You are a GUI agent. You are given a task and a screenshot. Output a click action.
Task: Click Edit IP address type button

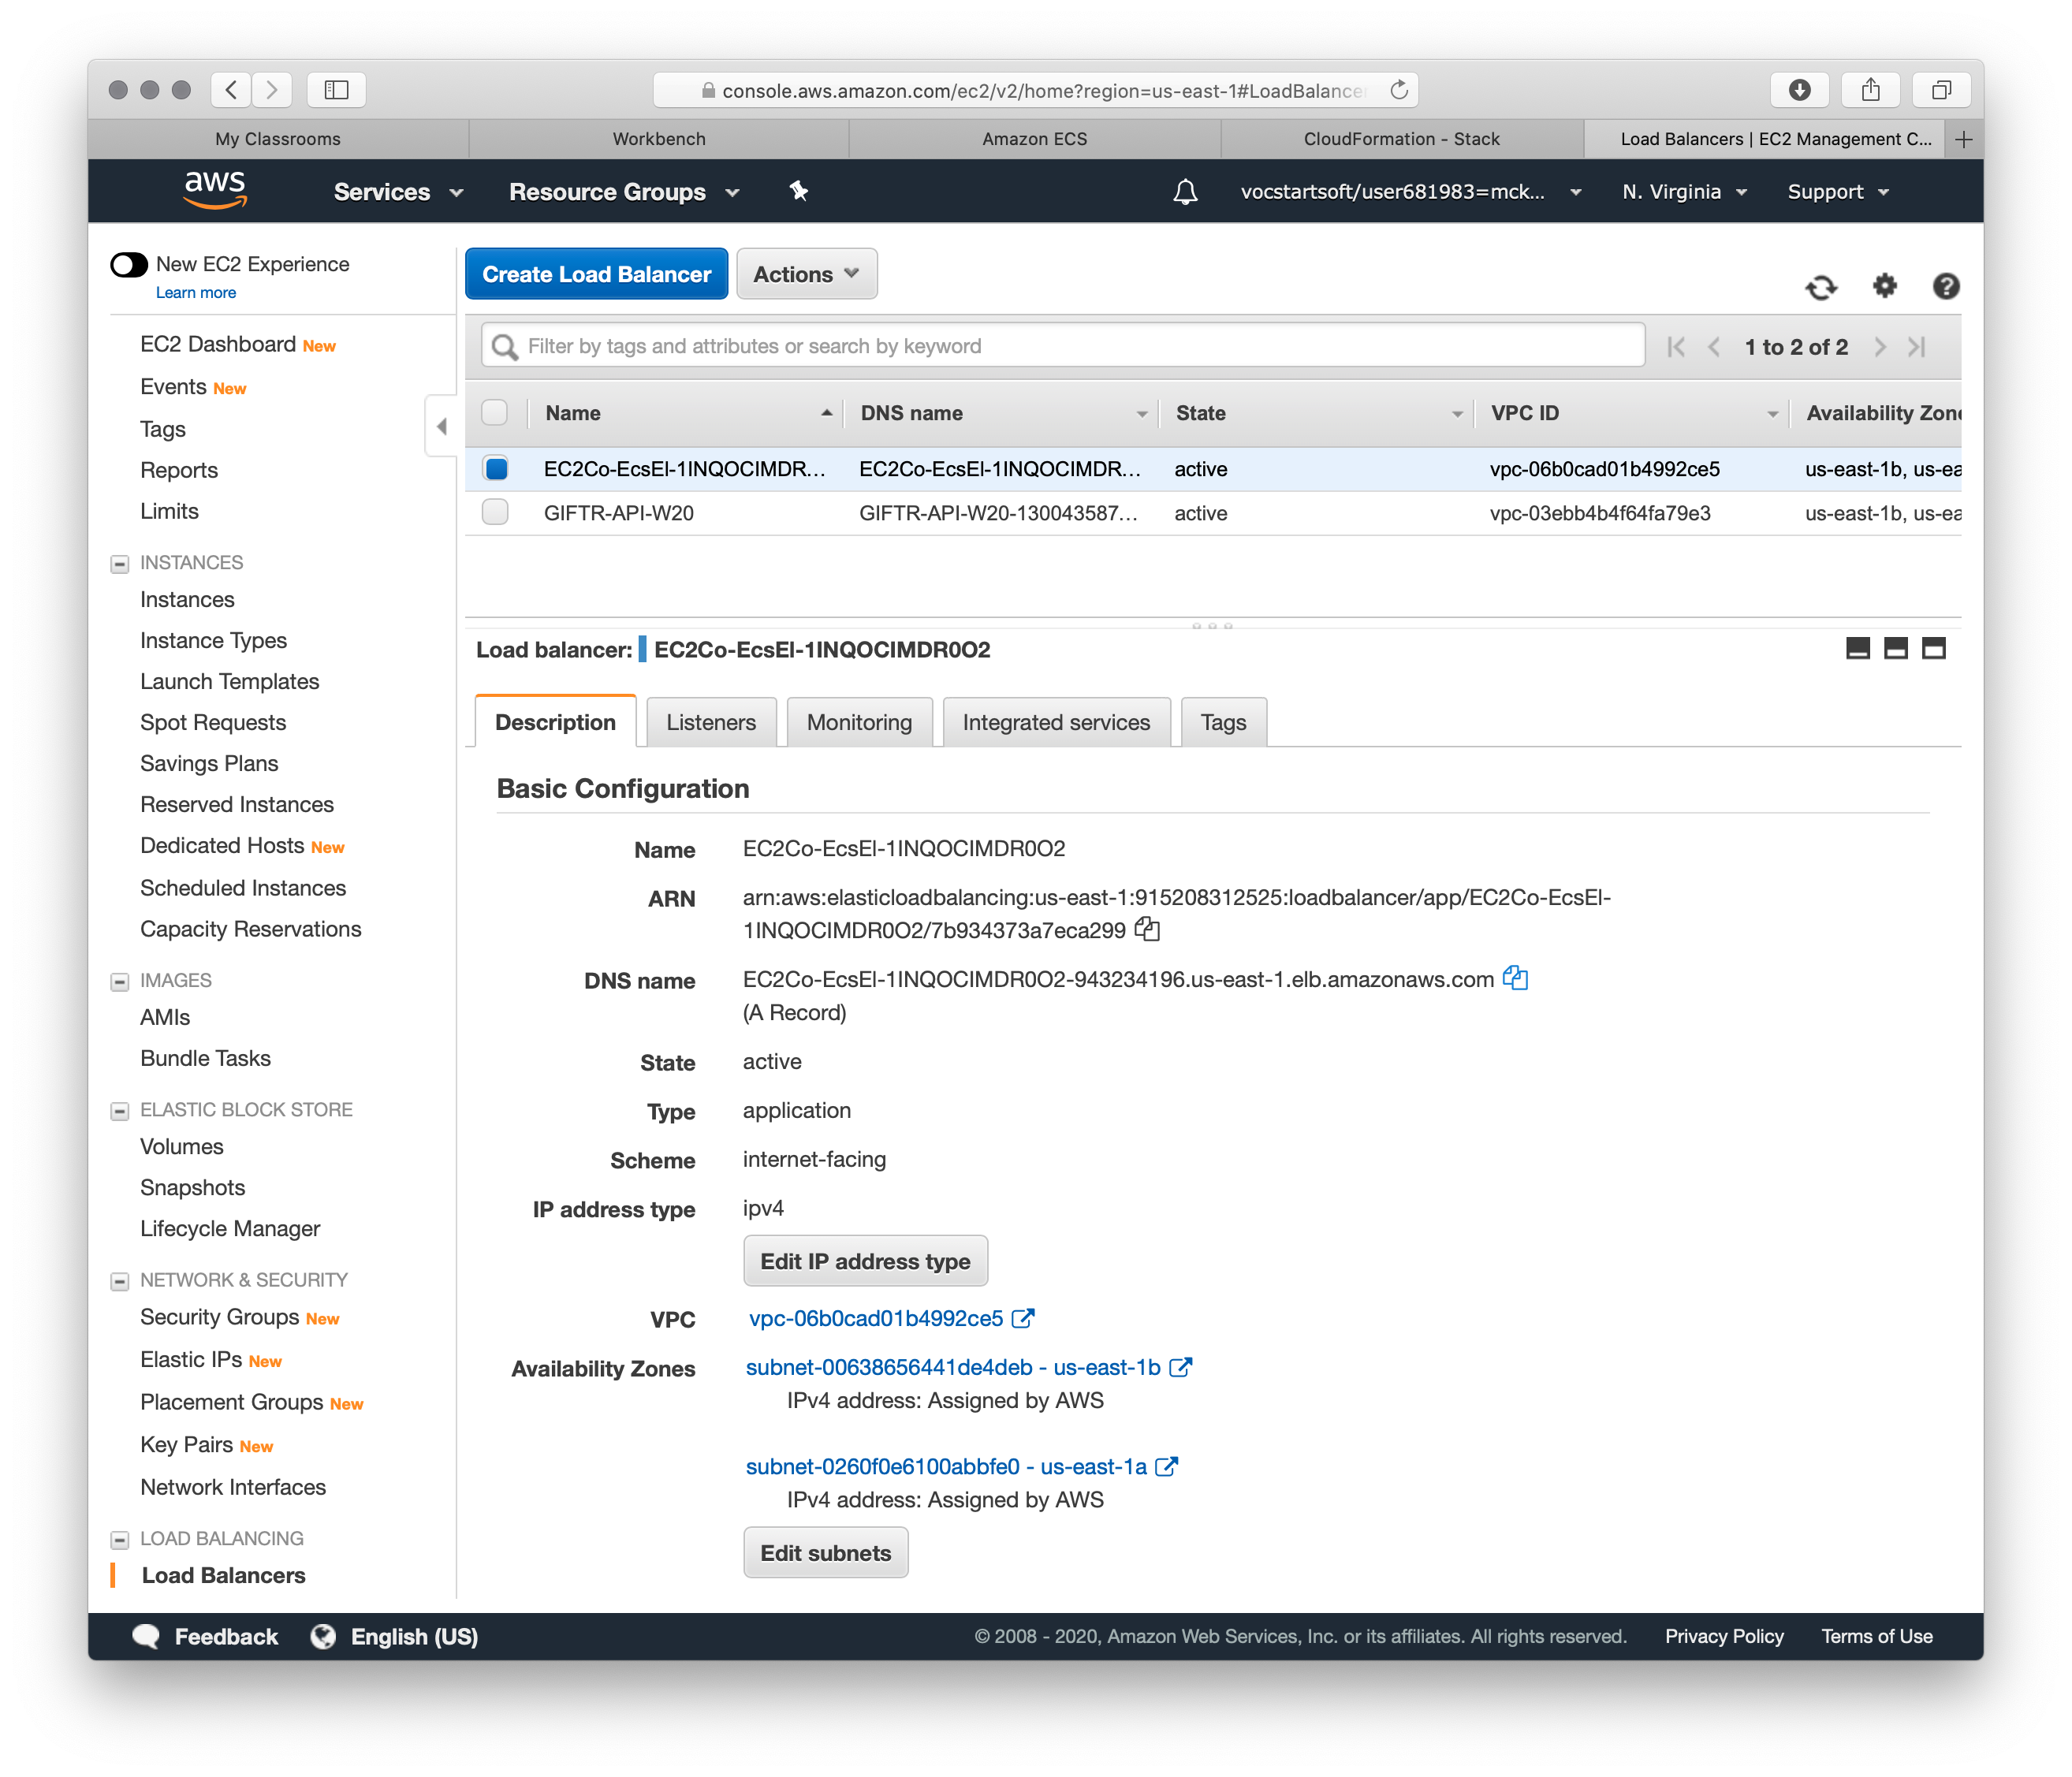(865, 1261)
